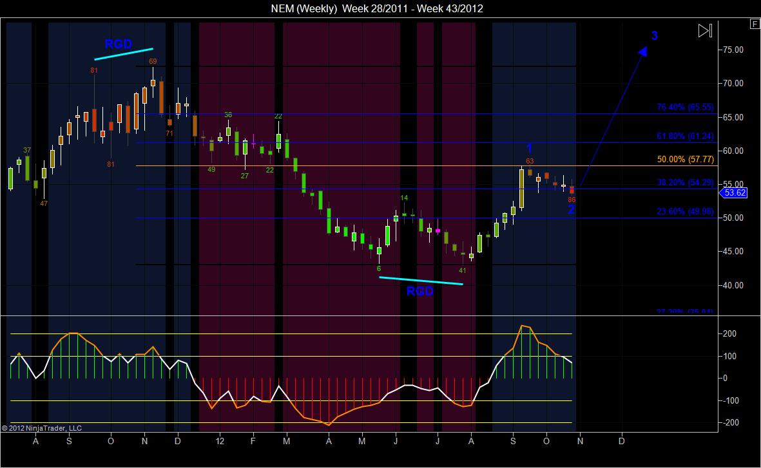Viewport: 761px width, 468px height.
Task: Click bar count label 37
Action: click(26, 150)
